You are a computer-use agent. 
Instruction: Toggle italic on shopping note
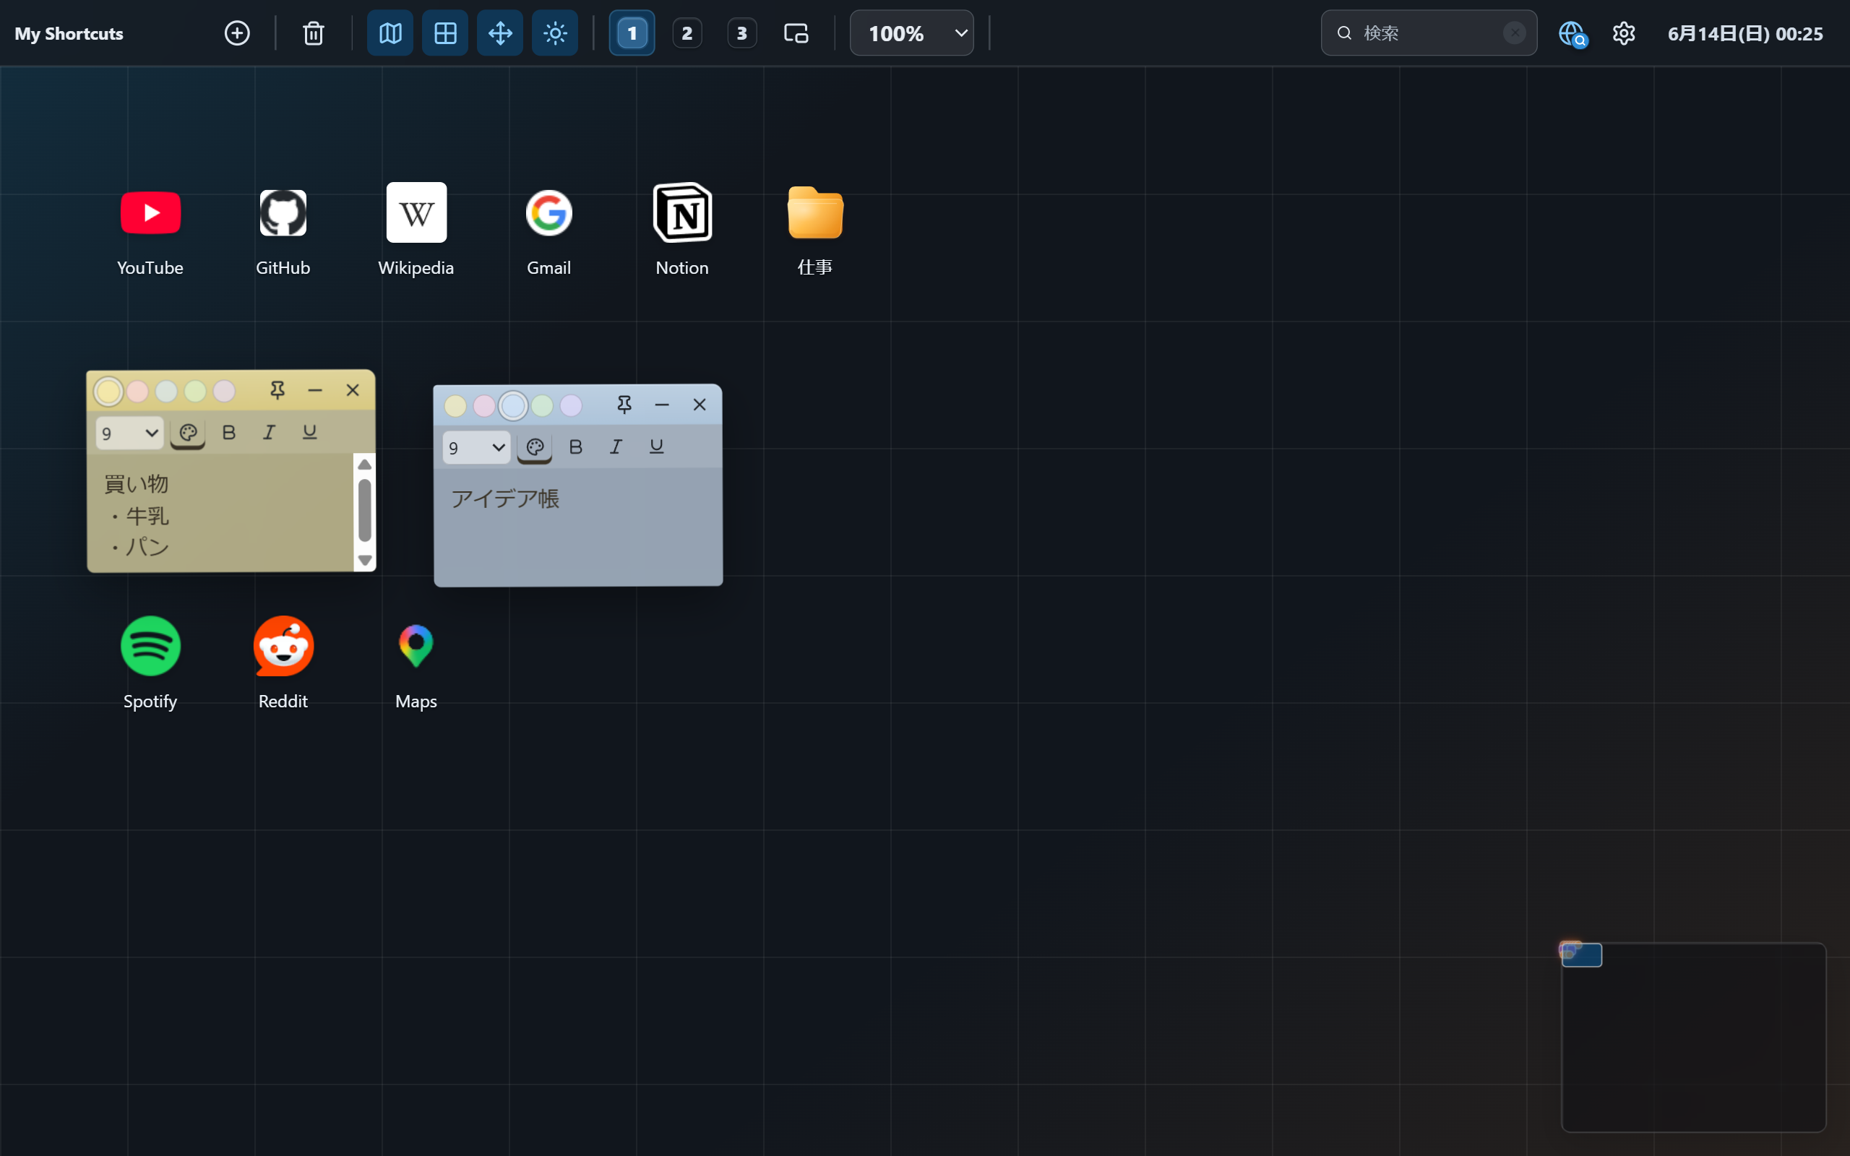click(x=269, y=433)
